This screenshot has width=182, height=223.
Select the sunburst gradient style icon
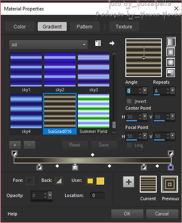[171, 62]
